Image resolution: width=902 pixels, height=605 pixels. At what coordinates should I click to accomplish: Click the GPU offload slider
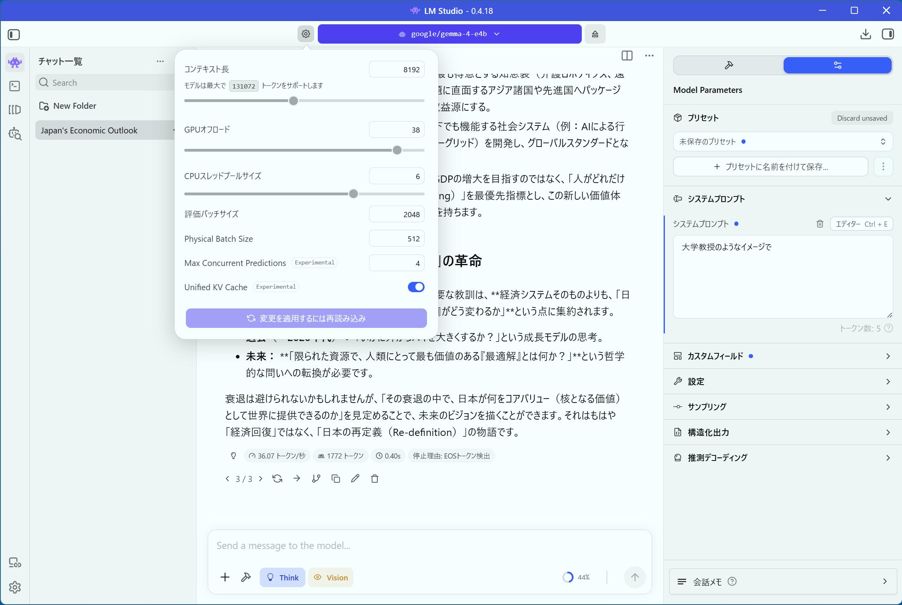(304, 150)
